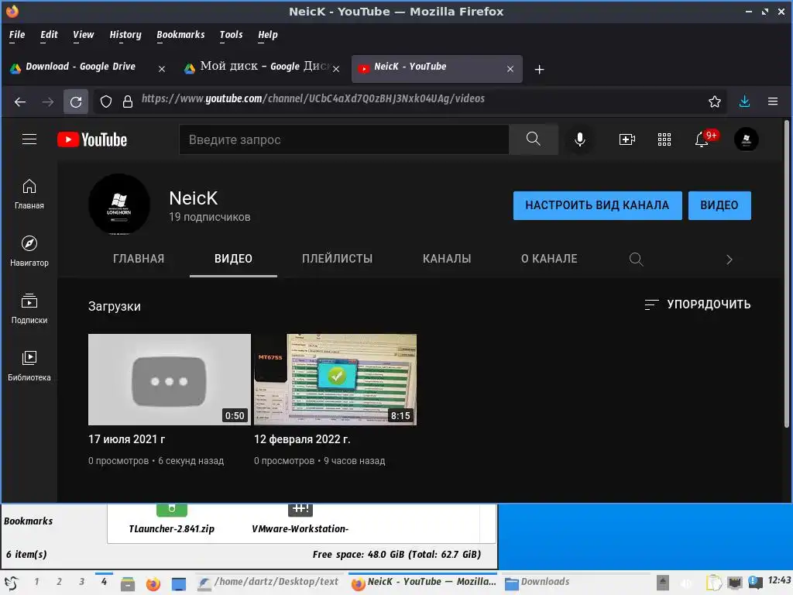Close the Download - Google Drive tab

click(x=161, y=69)
